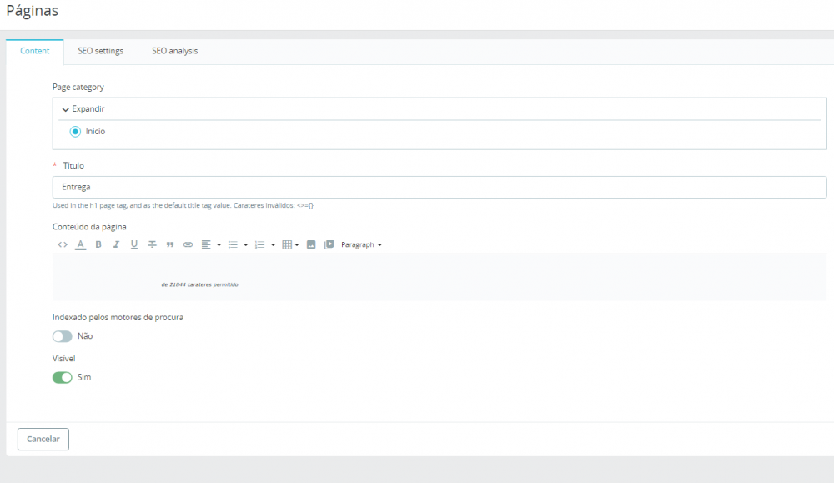Enable indexing by search engines
This screenshot has height=483, width=834.
point(62,336)
